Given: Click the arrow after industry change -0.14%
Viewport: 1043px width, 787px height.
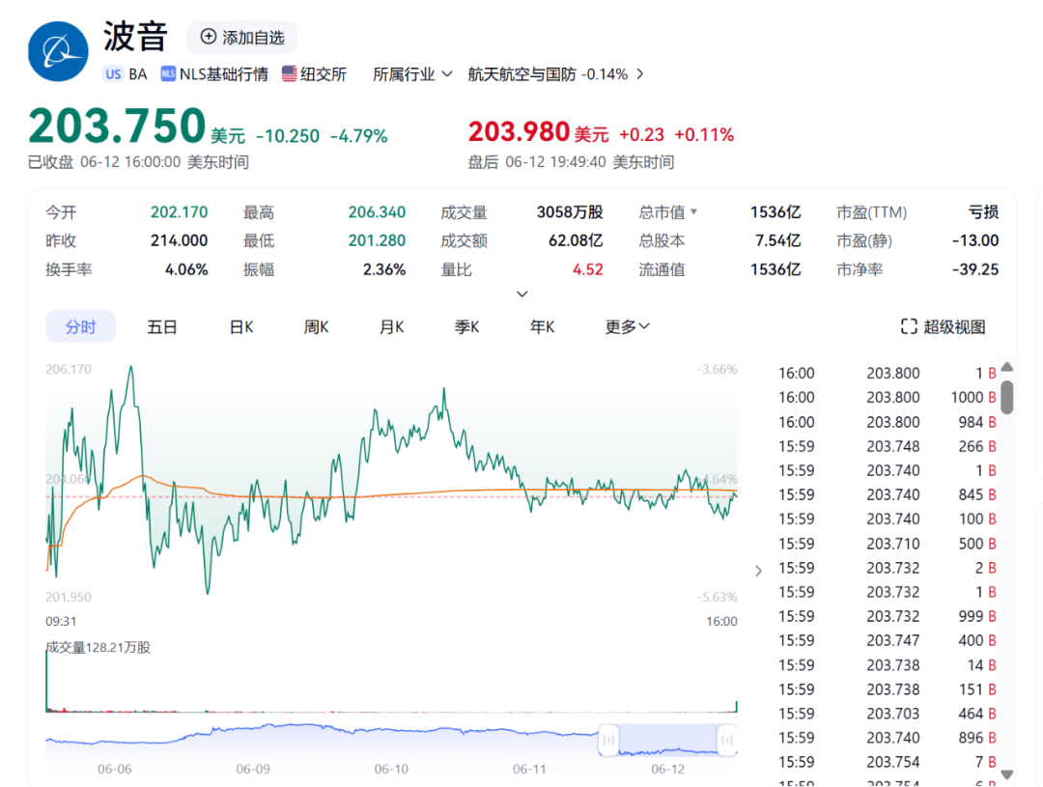Looking at the screenshot, I should tap(640, 73).
